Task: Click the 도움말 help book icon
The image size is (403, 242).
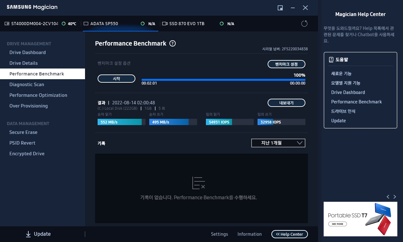Action: pyautogui.click(x=331, y=59)
